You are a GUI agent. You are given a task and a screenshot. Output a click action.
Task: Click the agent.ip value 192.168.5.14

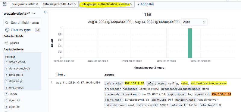(x=221, y=94)
